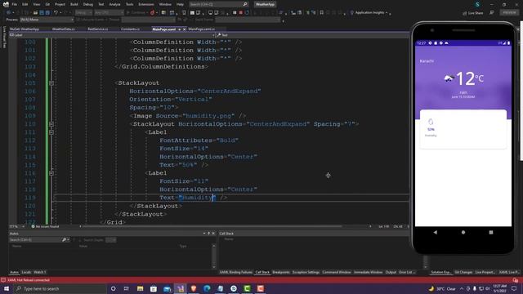Pin the MainPage.xaml tab
The image size is (523, 294).
179,29
